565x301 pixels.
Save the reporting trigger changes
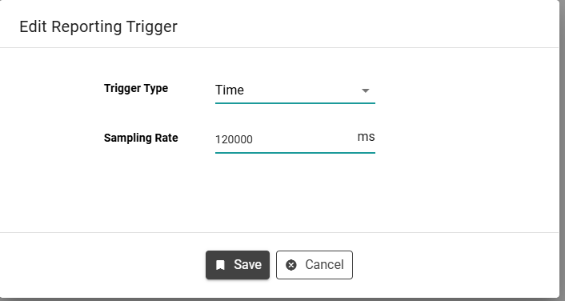238,265
